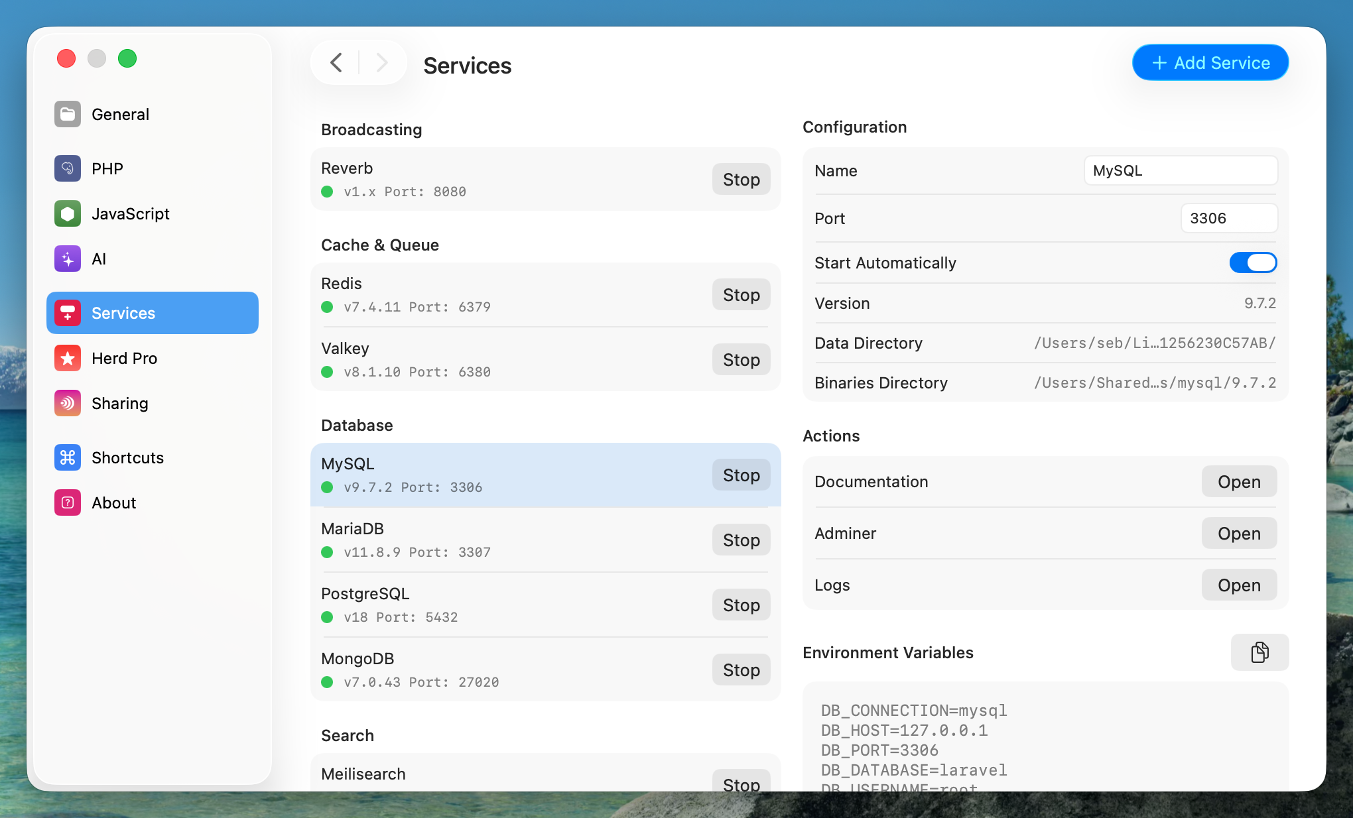Select the Reverb service row

(545, 180)
